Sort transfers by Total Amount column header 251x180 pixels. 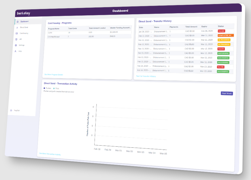coord(191,27)
